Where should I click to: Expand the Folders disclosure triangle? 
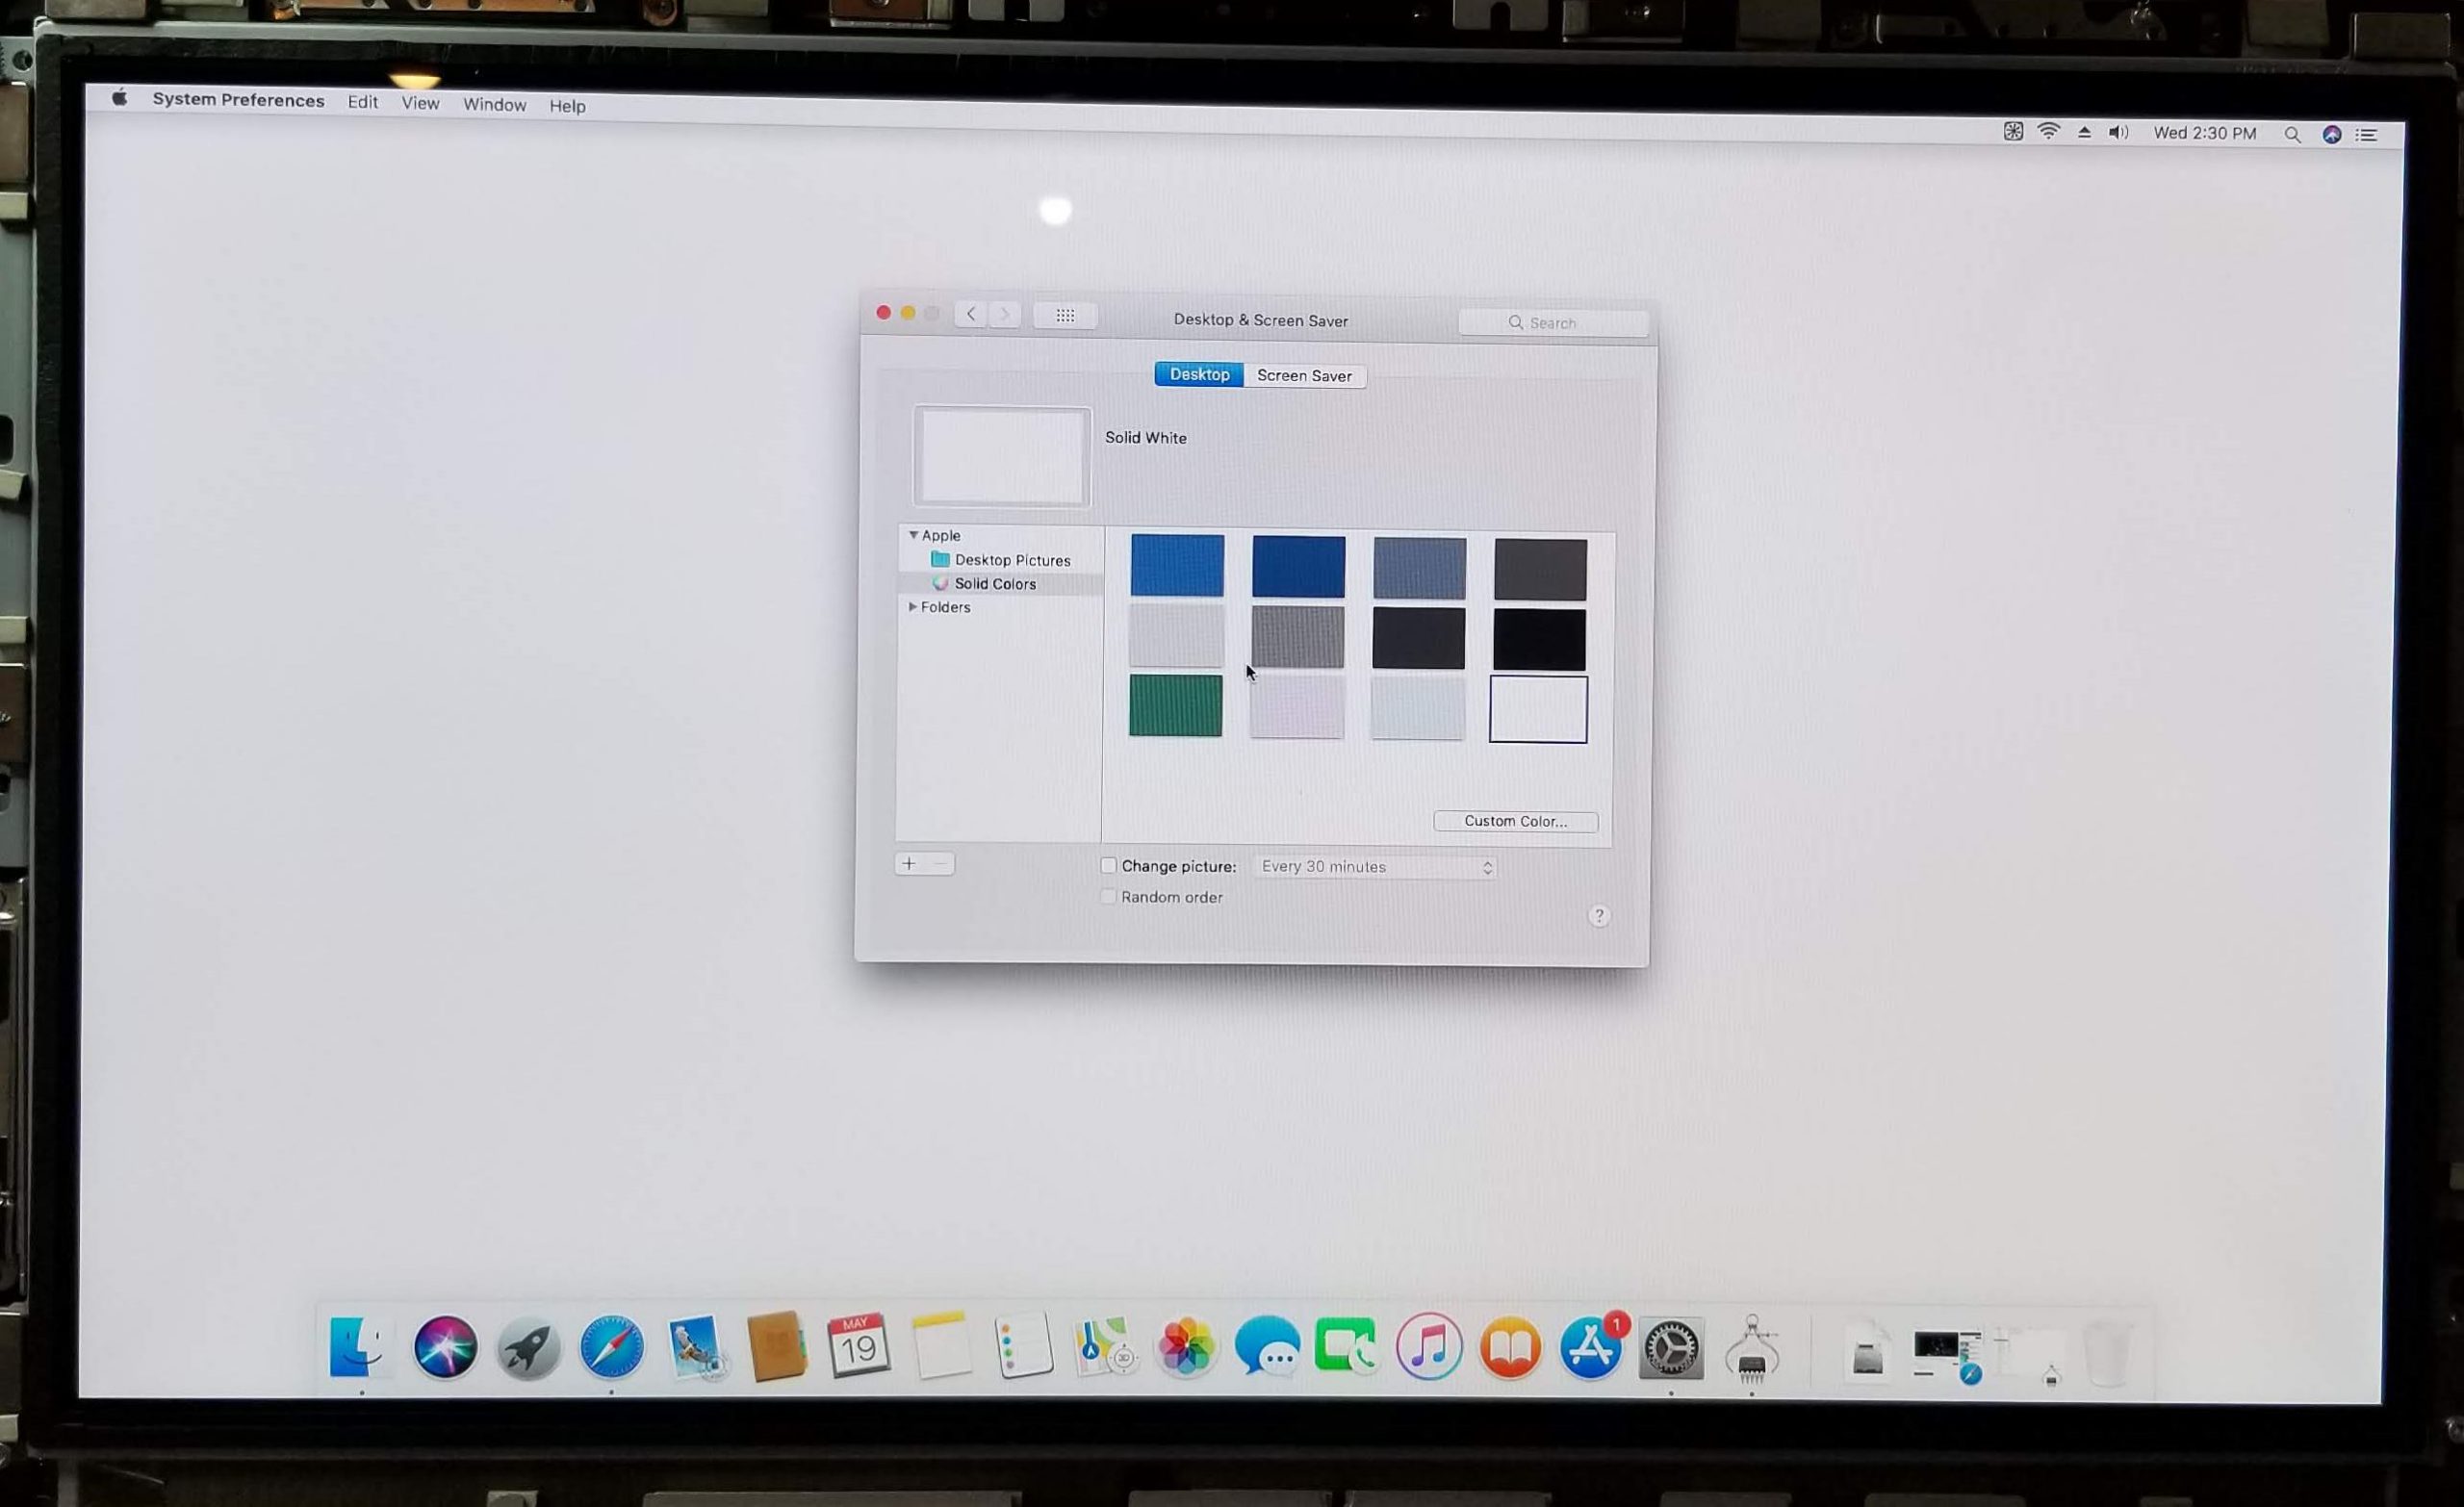[912, 607]
